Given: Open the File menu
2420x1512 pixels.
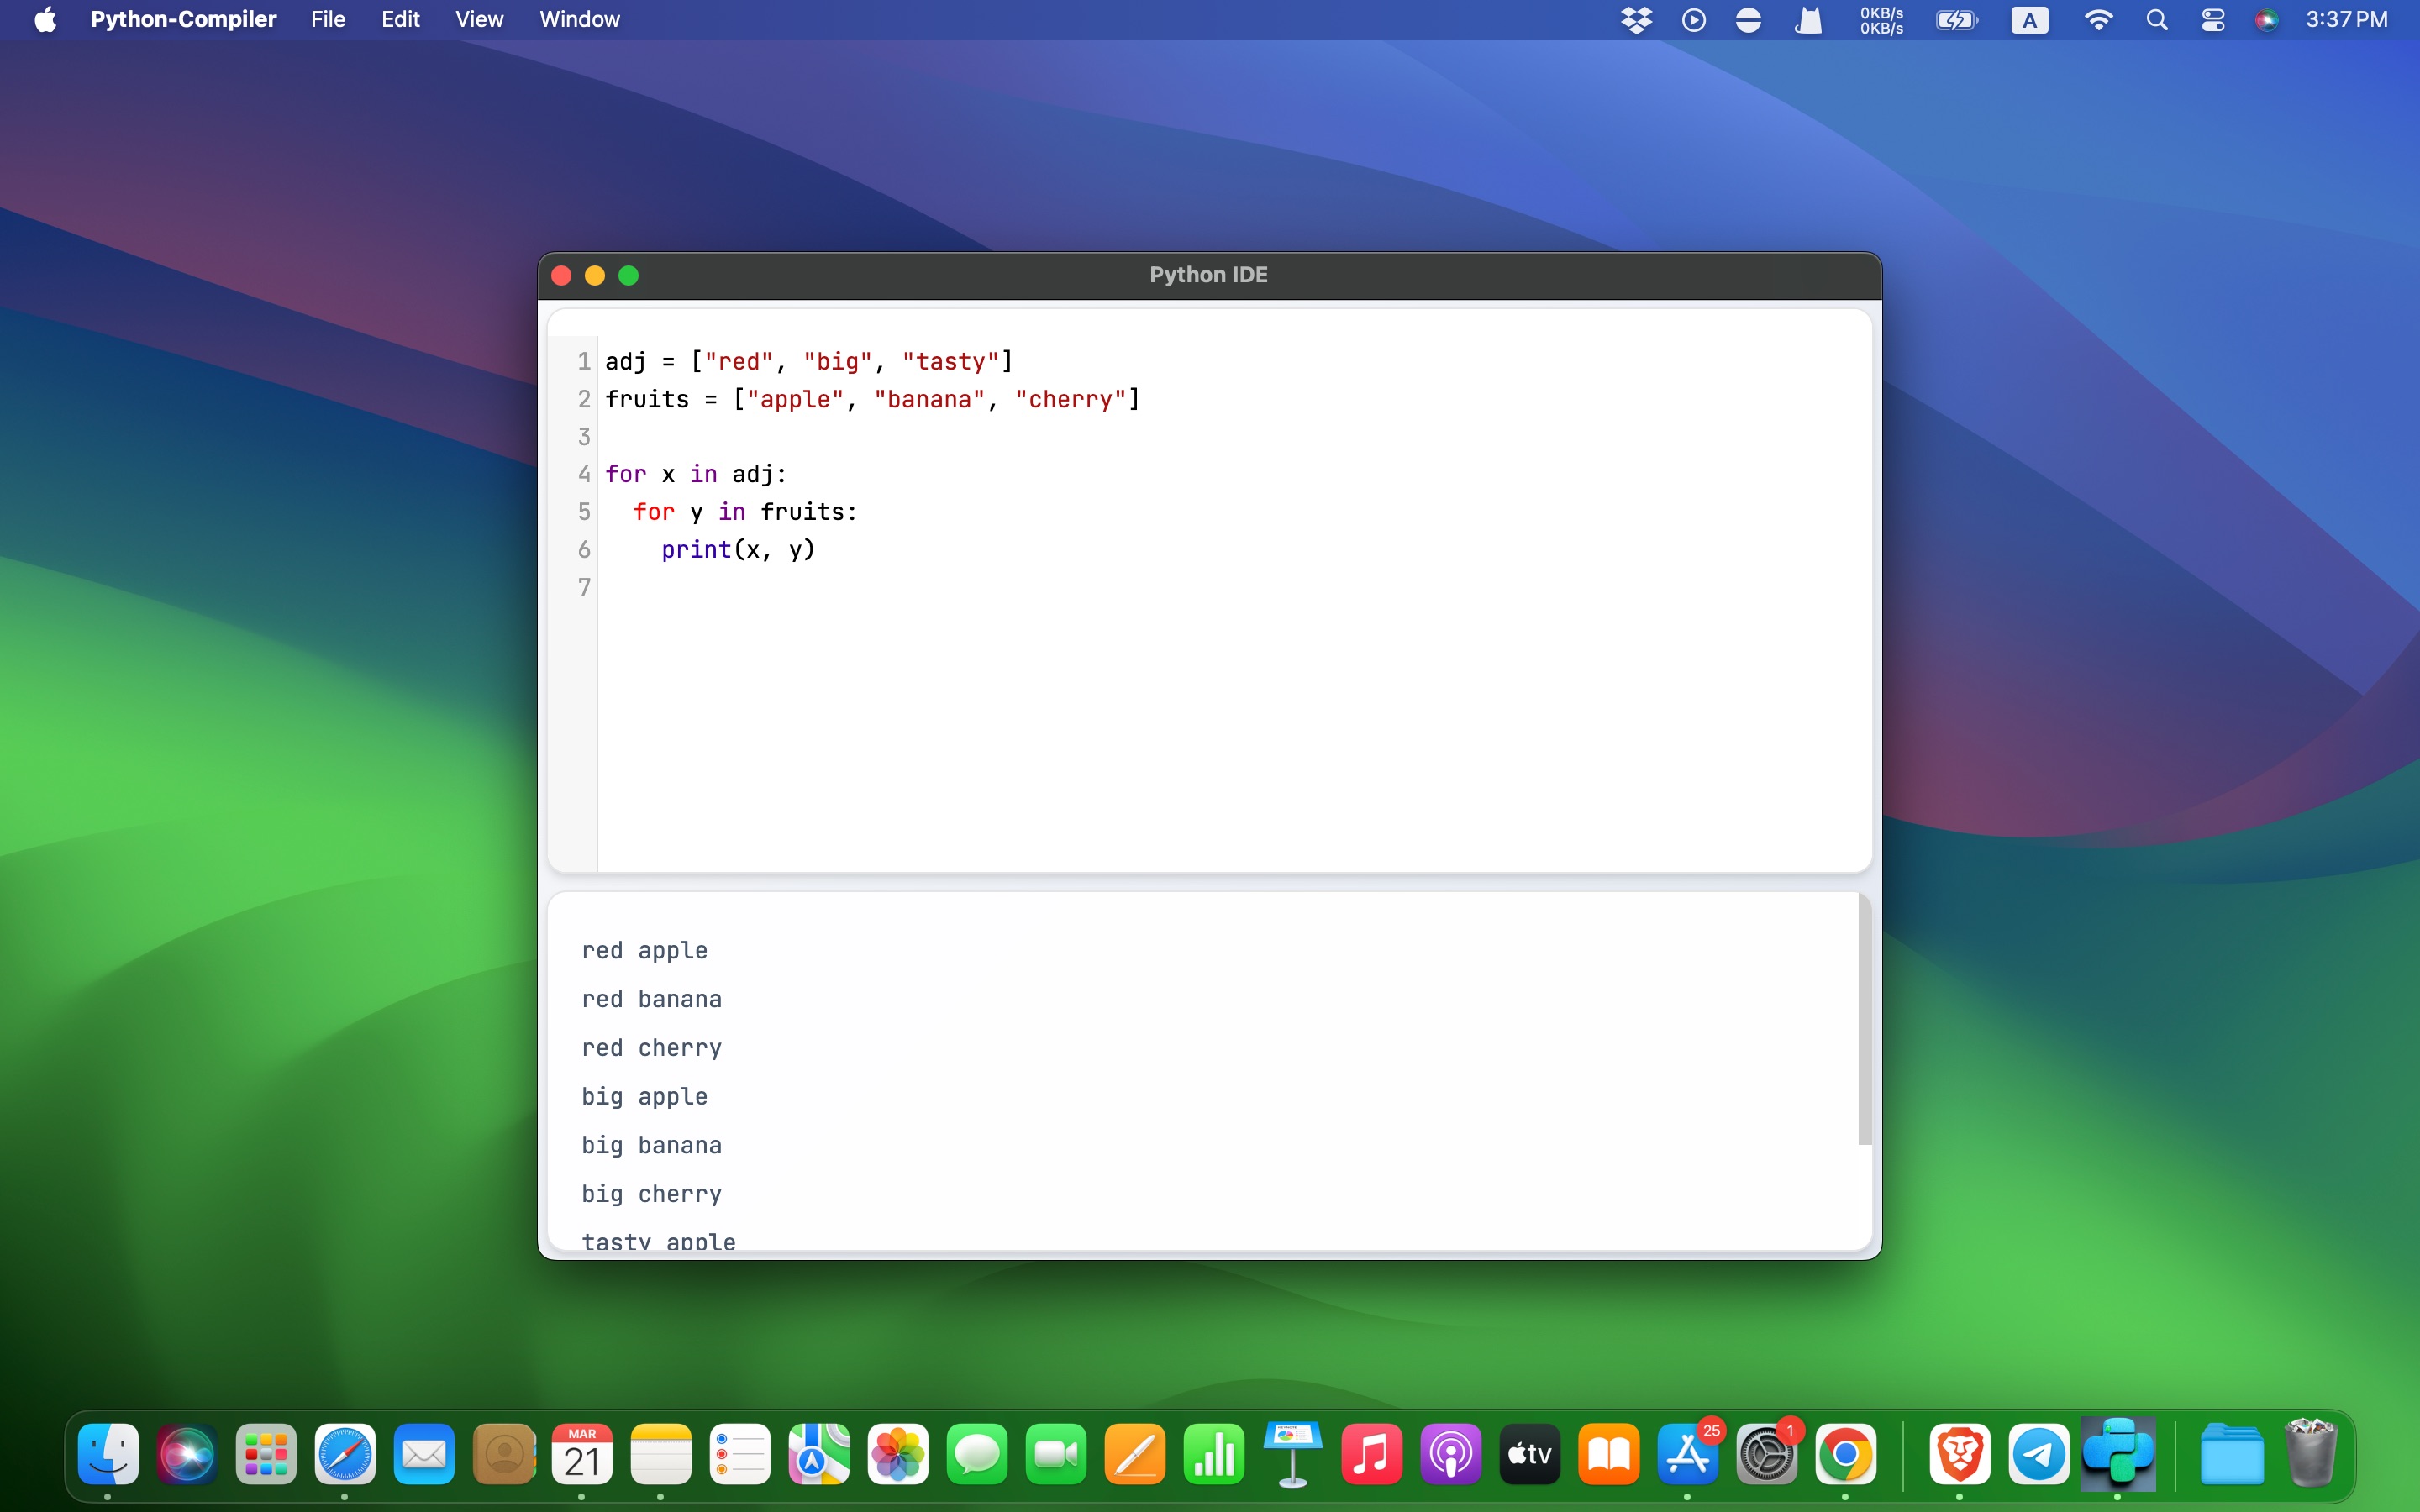Looking at the screenshot, I should (328, 19).
